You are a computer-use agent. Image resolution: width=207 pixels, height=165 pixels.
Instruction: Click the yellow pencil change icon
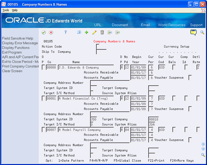point(94,32)
